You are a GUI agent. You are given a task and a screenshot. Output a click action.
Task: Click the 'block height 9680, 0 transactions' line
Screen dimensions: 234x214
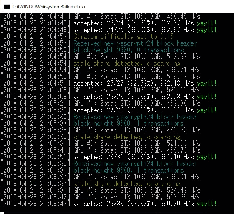[92, 50]
